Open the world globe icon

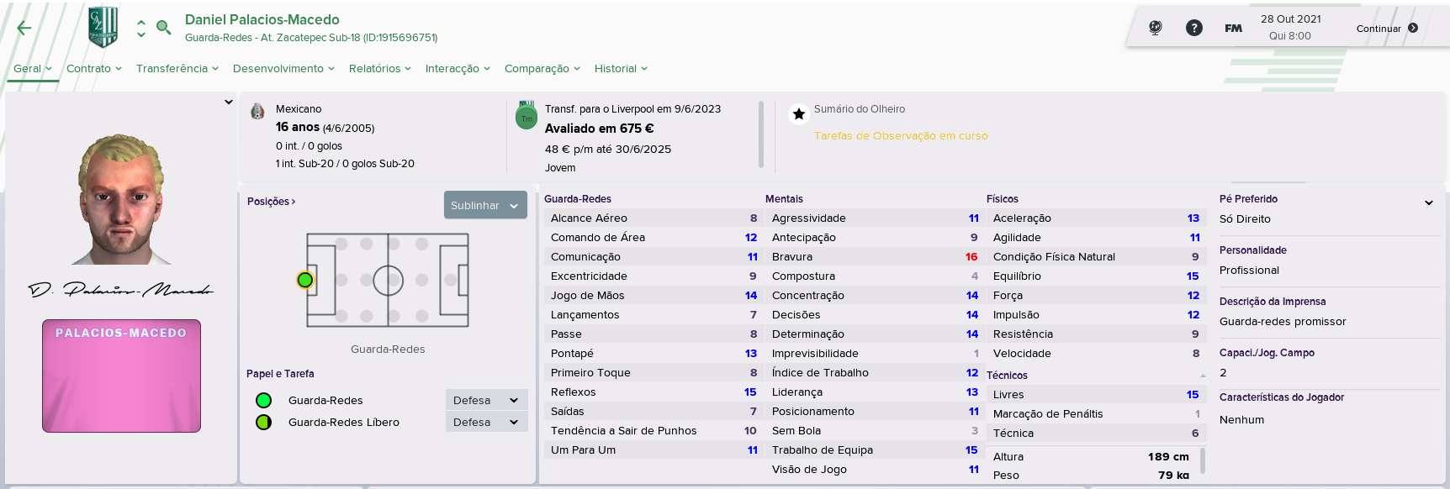tap(1156, 28)
